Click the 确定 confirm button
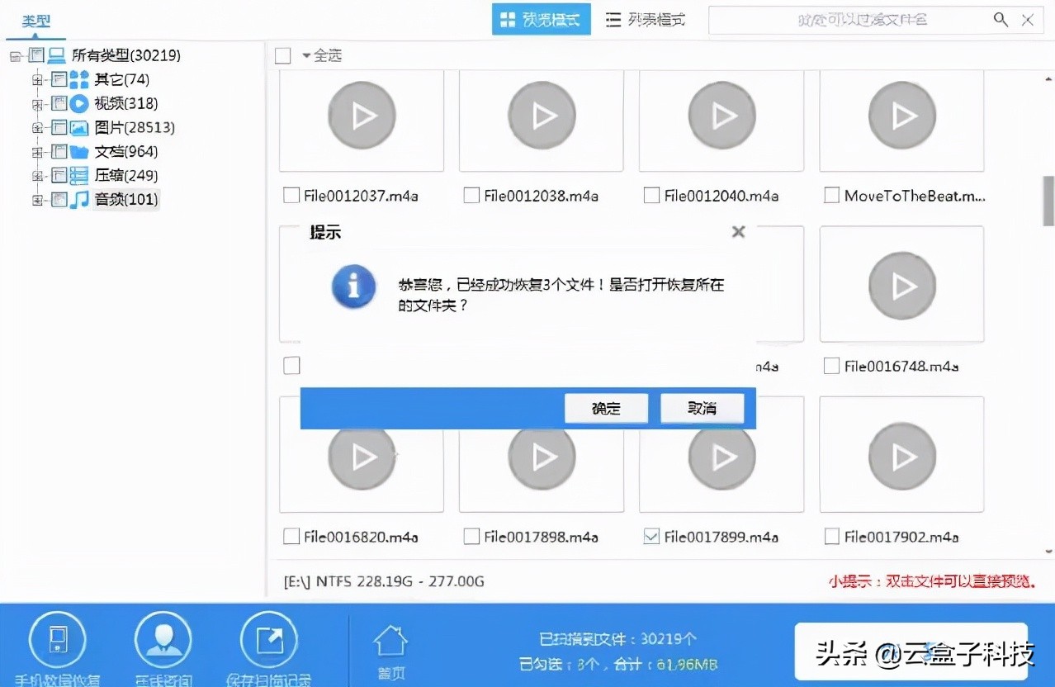The height and width of the screenshot is (687, 1055). (606, 408)
